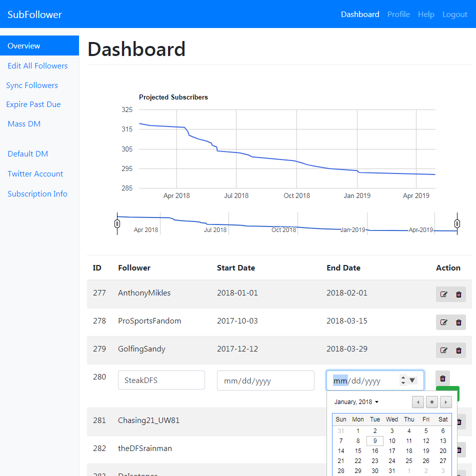Open Default DM settings
Image resolution: width=476 pixels, height=476 pixels.
27,154
